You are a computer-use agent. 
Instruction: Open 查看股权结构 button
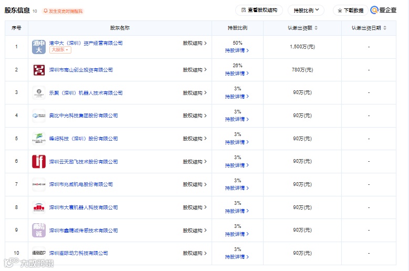click(259, 10)
